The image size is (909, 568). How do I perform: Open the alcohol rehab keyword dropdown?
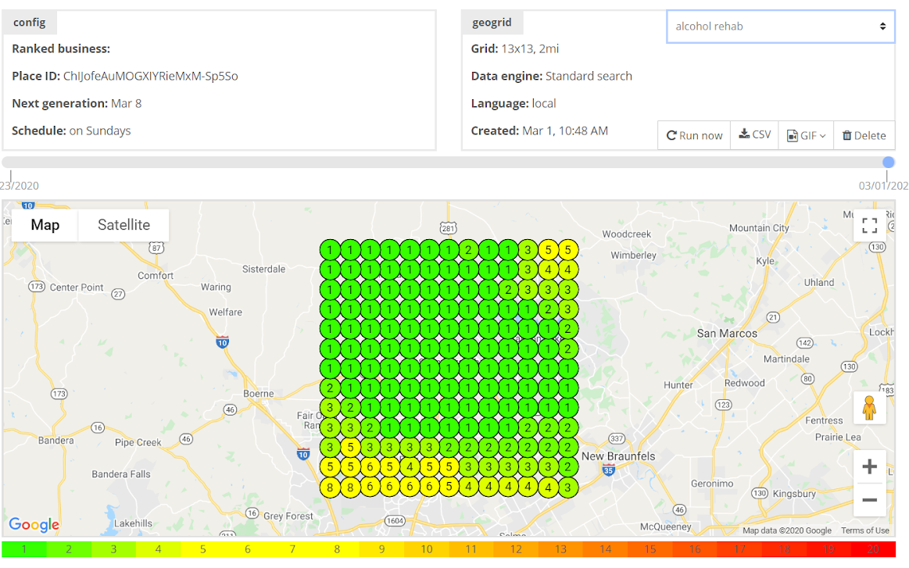(780, 27)
